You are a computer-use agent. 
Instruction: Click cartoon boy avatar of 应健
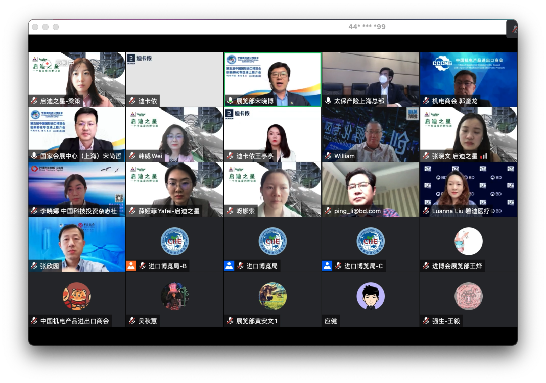coord(371,296)
